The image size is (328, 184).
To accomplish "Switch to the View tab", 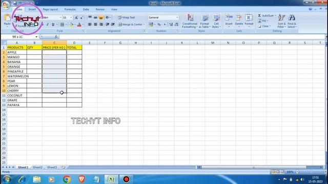I will (114, 9).
